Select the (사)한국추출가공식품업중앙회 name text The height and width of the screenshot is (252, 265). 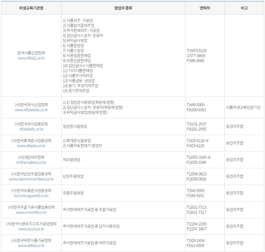pos(31,207)
